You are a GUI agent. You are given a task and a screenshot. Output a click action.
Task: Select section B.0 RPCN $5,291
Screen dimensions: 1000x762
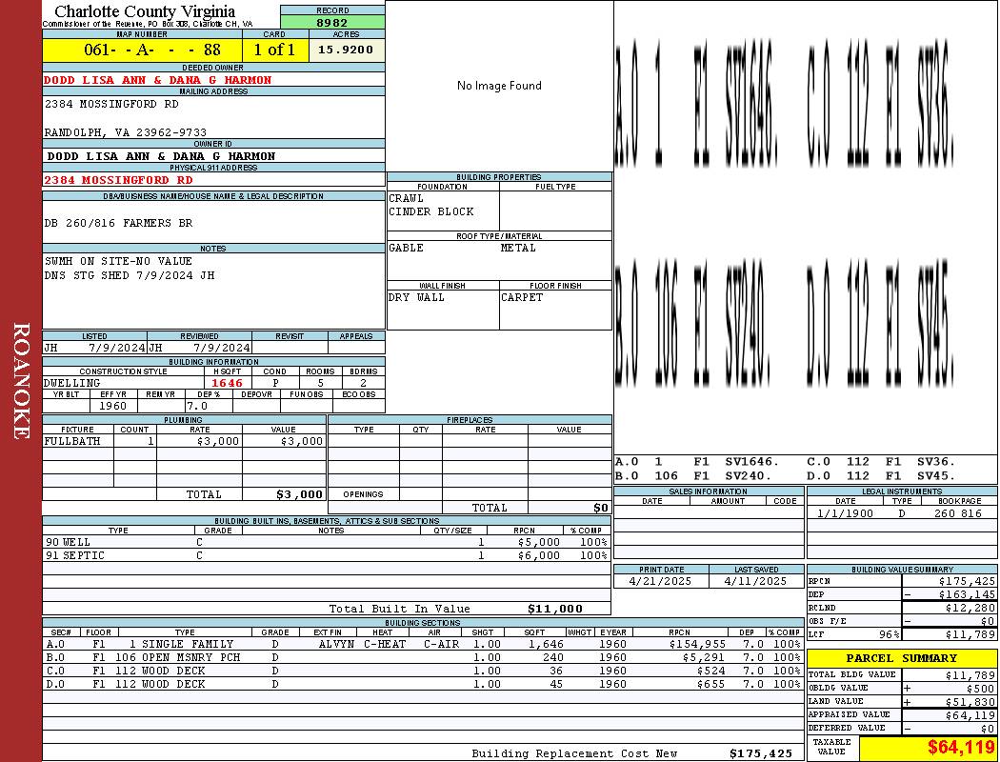706,658
